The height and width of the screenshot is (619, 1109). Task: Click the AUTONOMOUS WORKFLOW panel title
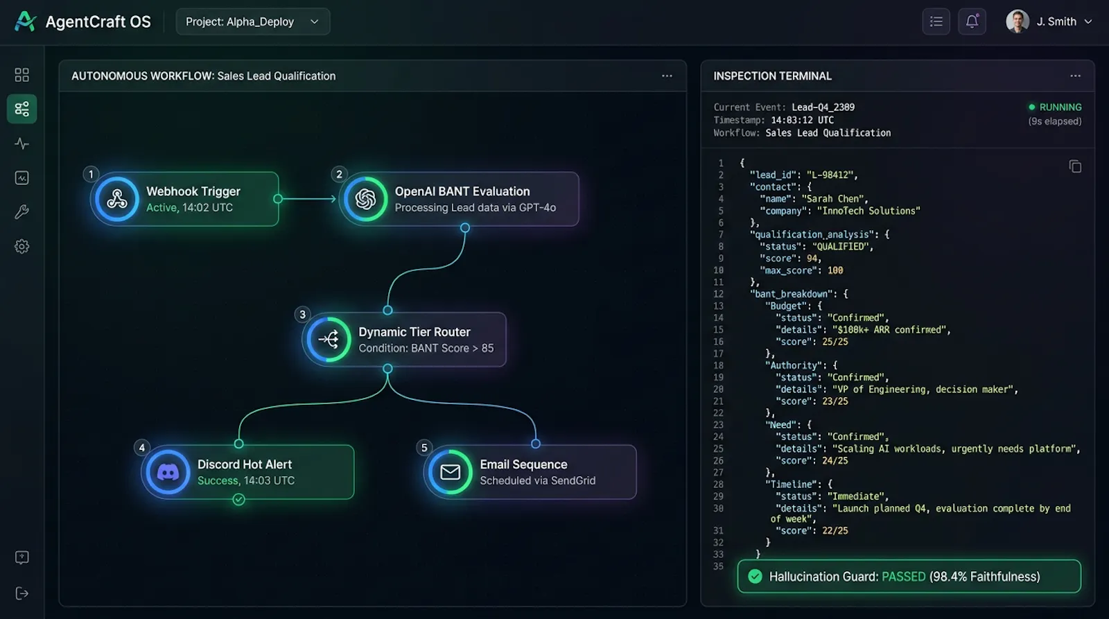pyautogui.click(x=204, y=76)
